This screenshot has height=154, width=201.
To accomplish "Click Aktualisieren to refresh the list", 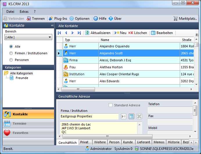I will tap(98, 33).
